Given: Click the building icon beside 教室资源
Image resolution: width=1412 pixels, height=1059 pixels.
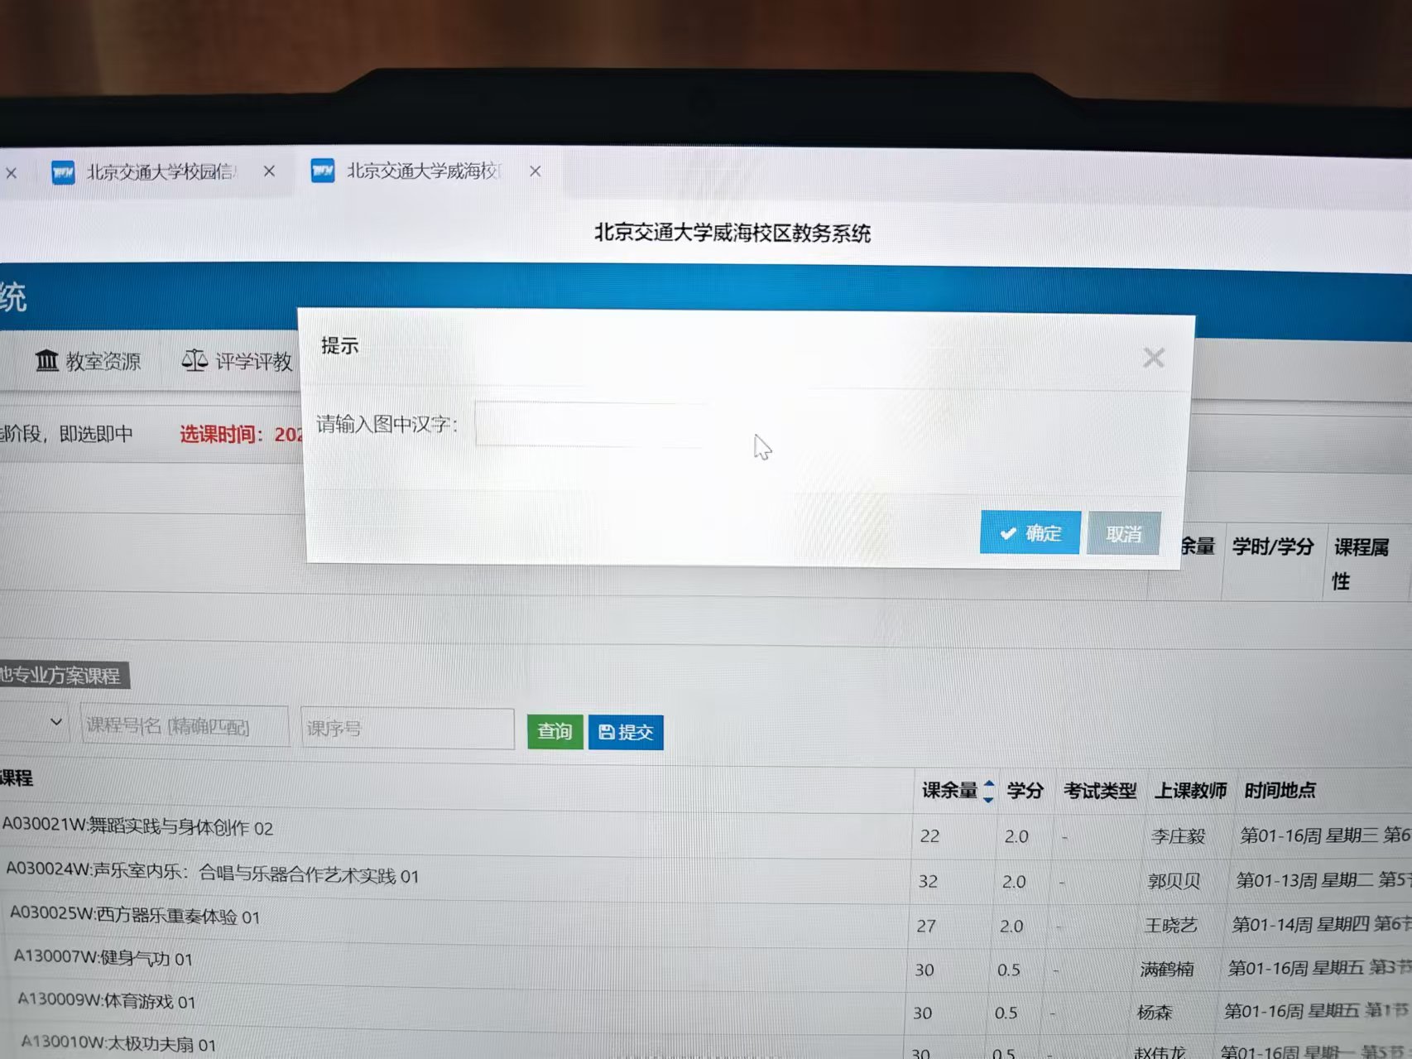Looking at the screenshot, I should click(x=46, y=360).
